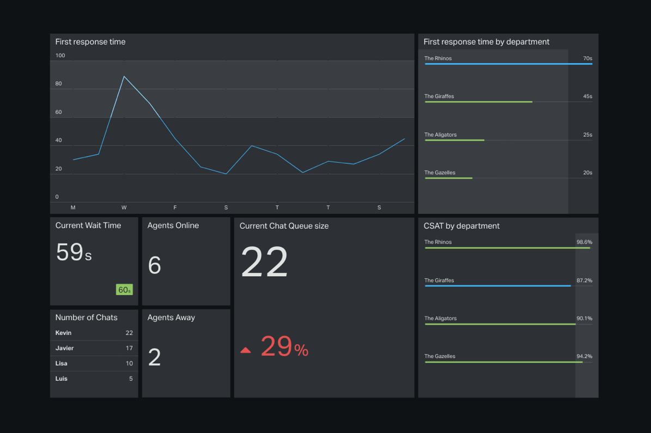Image resolution: width=651 pixels, height=433 pixels.
Task: Click the 94.2% CSAT value
Action: pos(584,356)
